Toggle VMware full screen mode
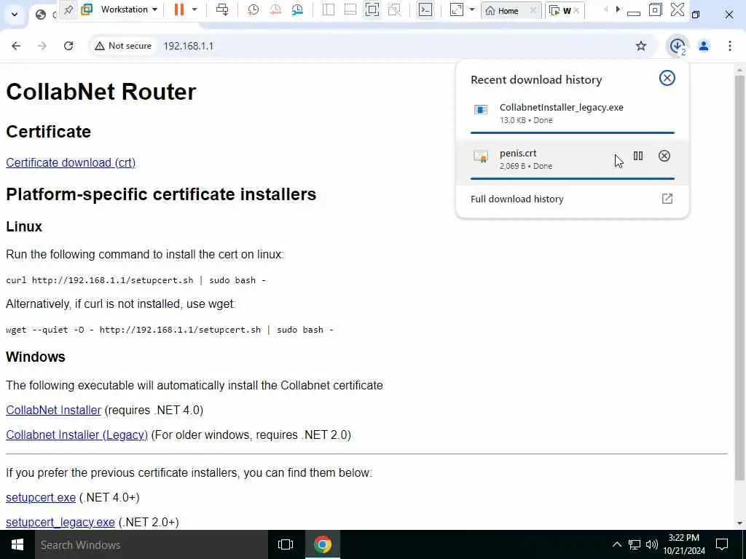 coord(372,9)
